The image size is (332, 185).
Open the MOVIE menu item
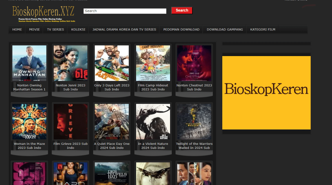pyautogui.click(x=34, y=29)
